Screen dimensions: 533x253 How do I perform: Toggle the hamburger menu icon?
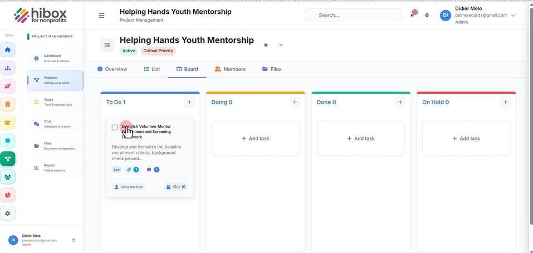click(x=101, y=16)
